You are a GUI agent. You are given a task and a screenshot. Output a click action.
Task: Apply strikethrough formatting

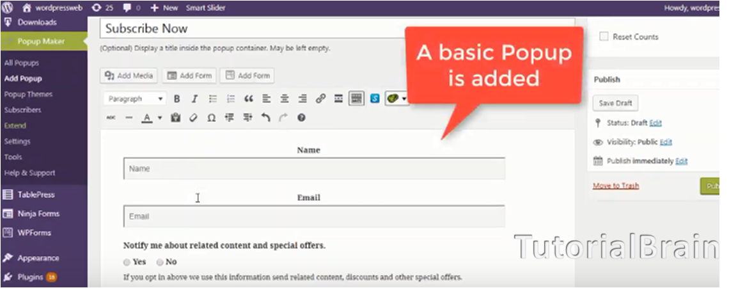(x=111, y=117)
